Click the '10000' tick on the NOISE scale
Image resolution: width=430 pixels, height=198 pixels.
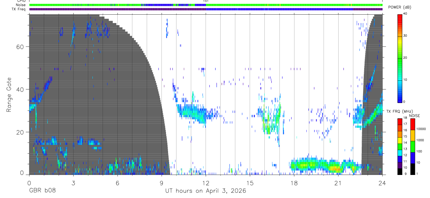click(421, 129)
